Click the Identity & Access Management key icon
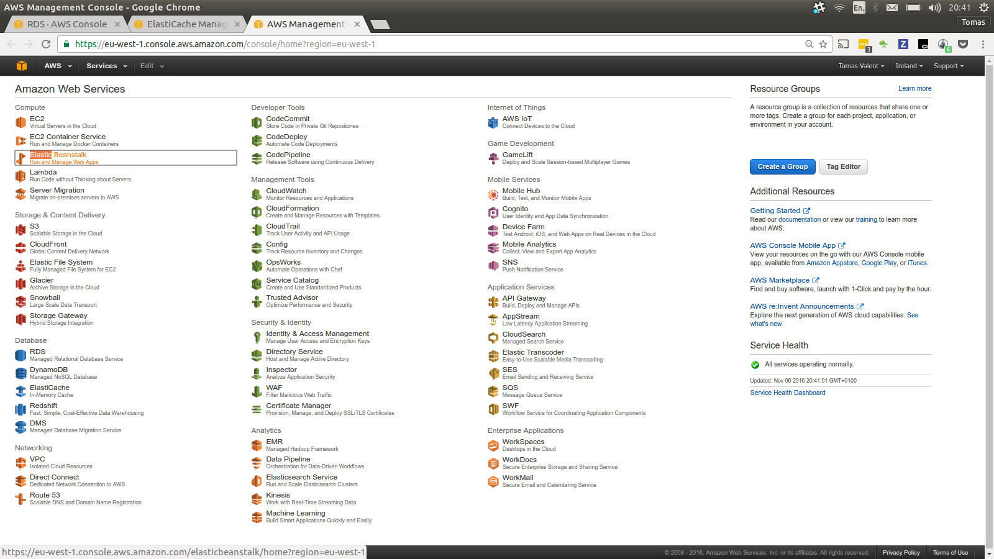Screen dimensions: 994x559 click(257, 337)
